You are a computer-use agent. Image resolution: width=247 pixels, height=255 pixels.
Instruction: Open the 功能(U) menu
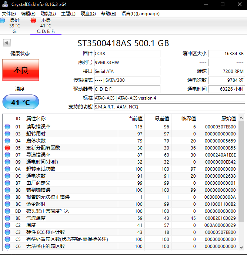coord(48,14)
